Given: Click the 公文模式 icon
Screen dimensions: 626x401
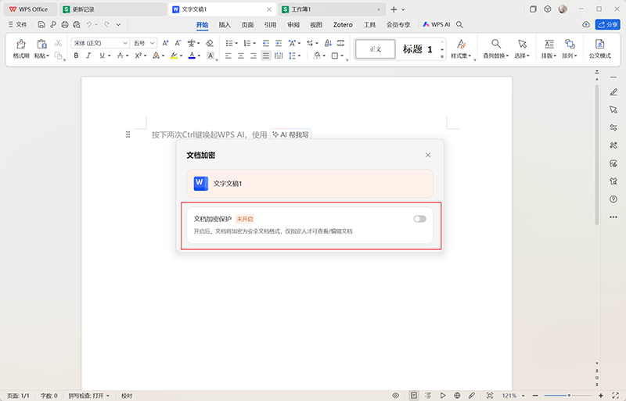Looking at the screenshot, I should point(599,48).
